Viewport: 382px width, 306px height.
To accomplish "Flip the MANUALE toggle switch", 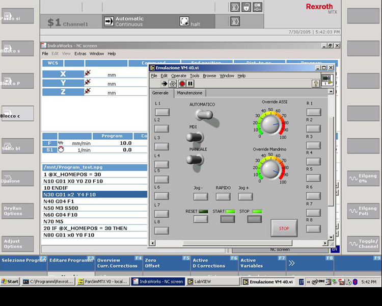I will pyautogui.click(x=195, y=160).
